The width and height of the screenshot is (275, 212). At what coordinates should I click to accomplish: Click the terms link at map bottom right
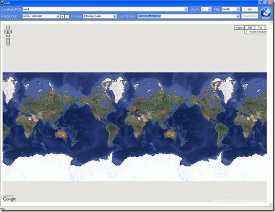(253, 201)
